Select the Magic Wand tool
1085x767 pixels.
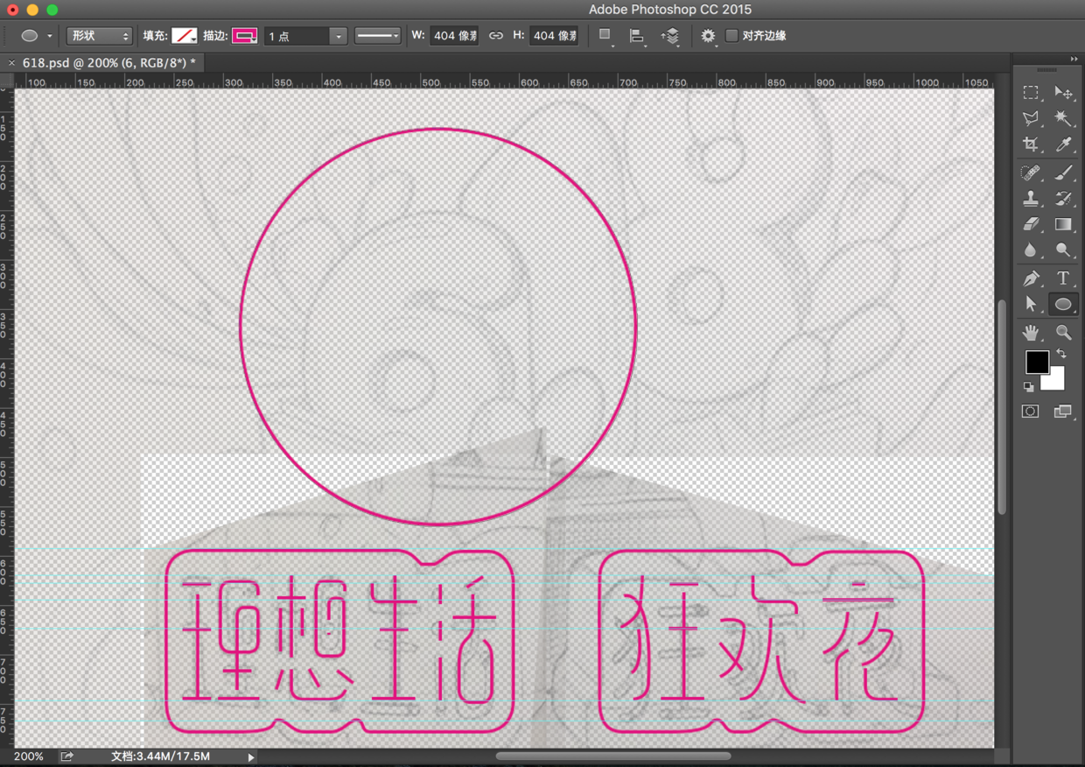coord(1063,118)
